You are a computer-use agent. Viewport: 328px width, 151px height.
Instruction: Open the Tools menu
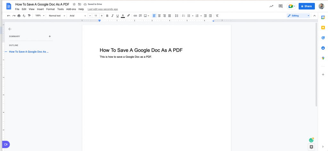coord(61,9)
